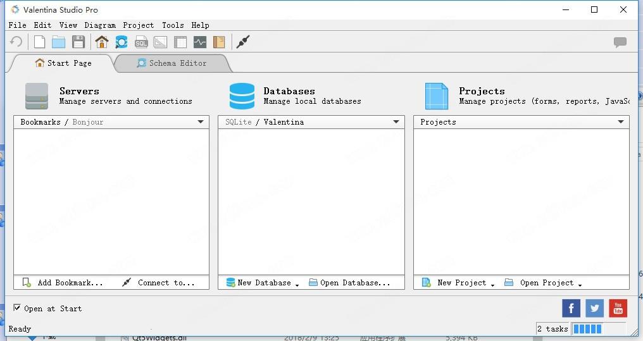Open the Edit menu
This screenshot has width=643, height=341.
pyautogui.click(x=42, y=25)
